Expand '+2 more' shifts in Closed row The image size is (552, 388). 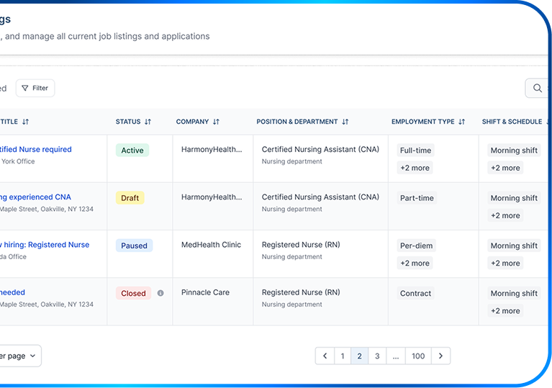point(505,311)
